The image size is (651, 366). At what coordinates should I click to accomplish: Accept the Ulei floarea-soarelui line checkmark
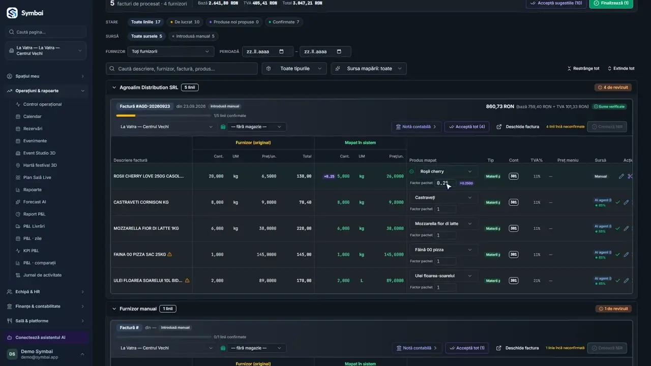(x=618, y=280)
